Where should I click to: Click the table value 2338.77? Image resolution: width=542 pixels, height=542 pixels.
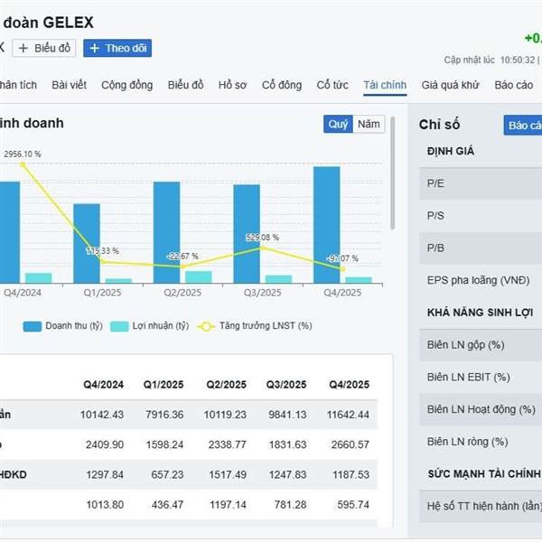[x=227, y=444]
